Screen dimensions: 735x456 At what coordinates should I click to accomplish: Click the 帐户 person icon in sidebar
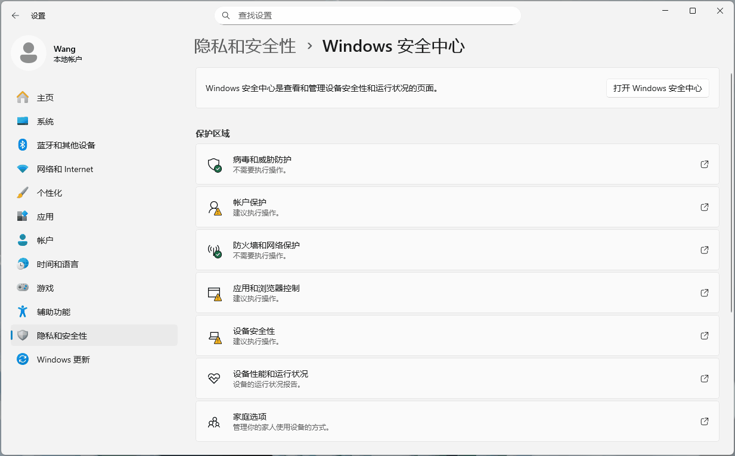[x=23, y=240]
